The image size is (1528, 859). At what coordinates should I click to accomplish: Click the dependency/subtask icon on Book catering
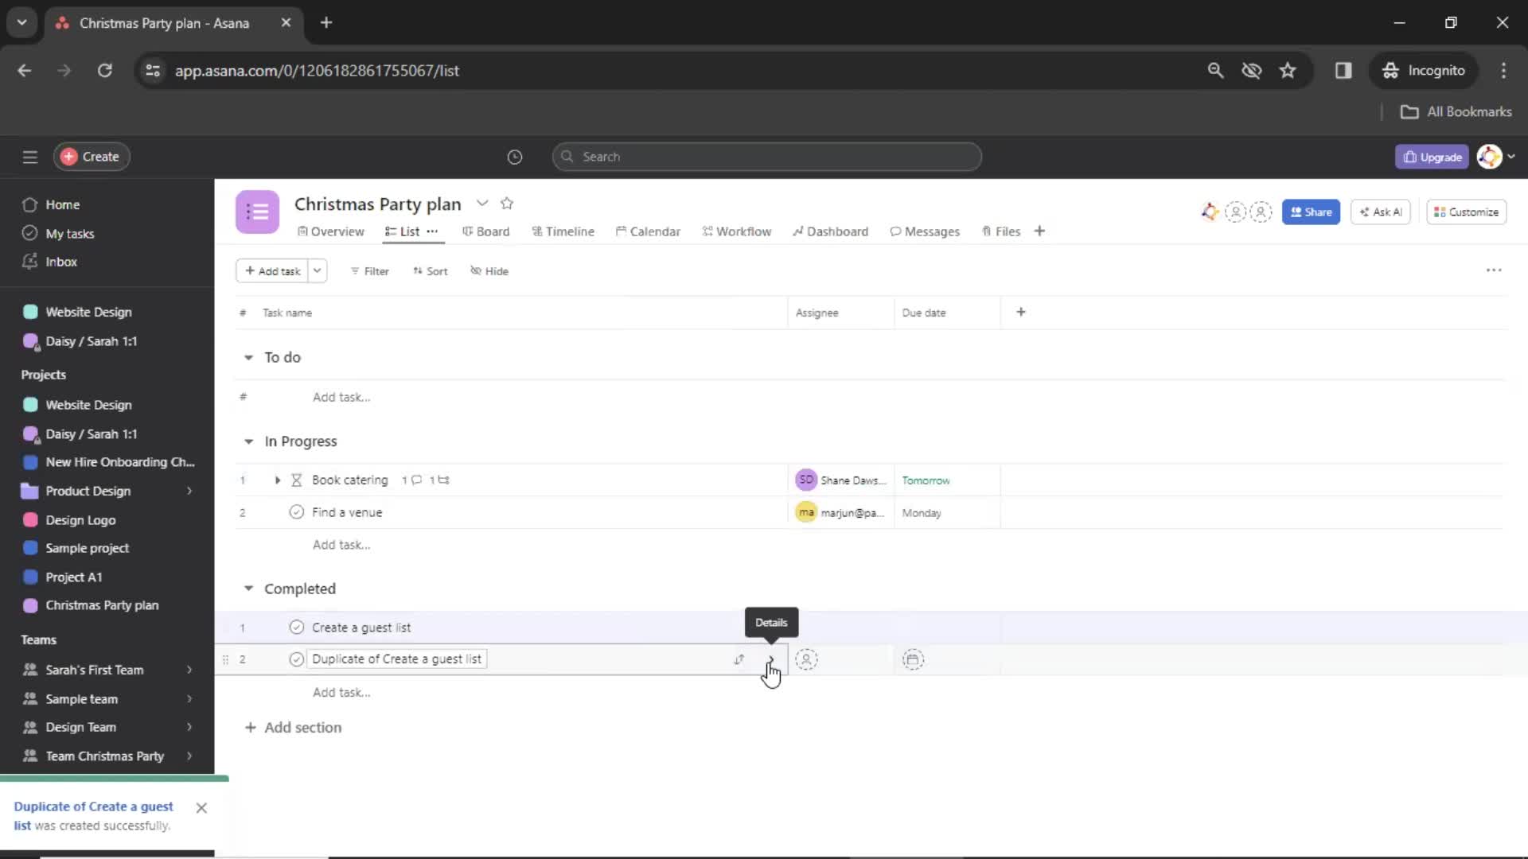click(x=442, y=480)
